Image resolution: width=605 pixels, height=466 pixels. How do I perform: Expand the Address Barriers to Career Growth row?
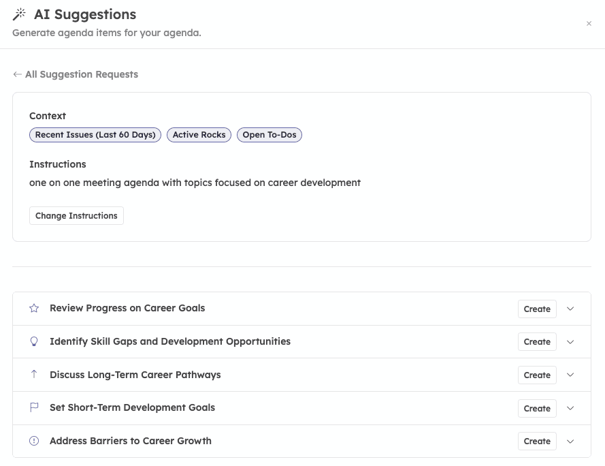[x=570, y=441]
